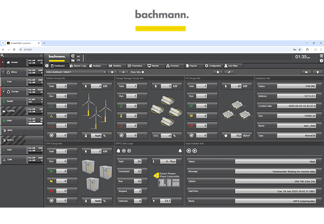
Task: Click the stop button in Data Handler Info
Action: pyautogui.click(x=188, y=151)
